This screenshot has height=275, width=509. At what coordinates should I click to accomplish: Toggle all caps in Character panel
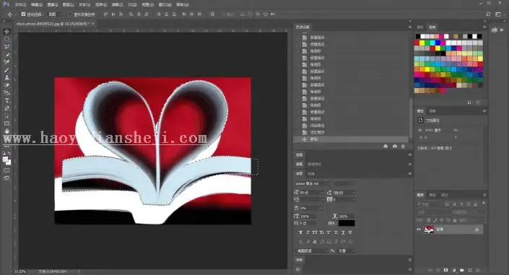pyautogui.click(x=315, y=232)
